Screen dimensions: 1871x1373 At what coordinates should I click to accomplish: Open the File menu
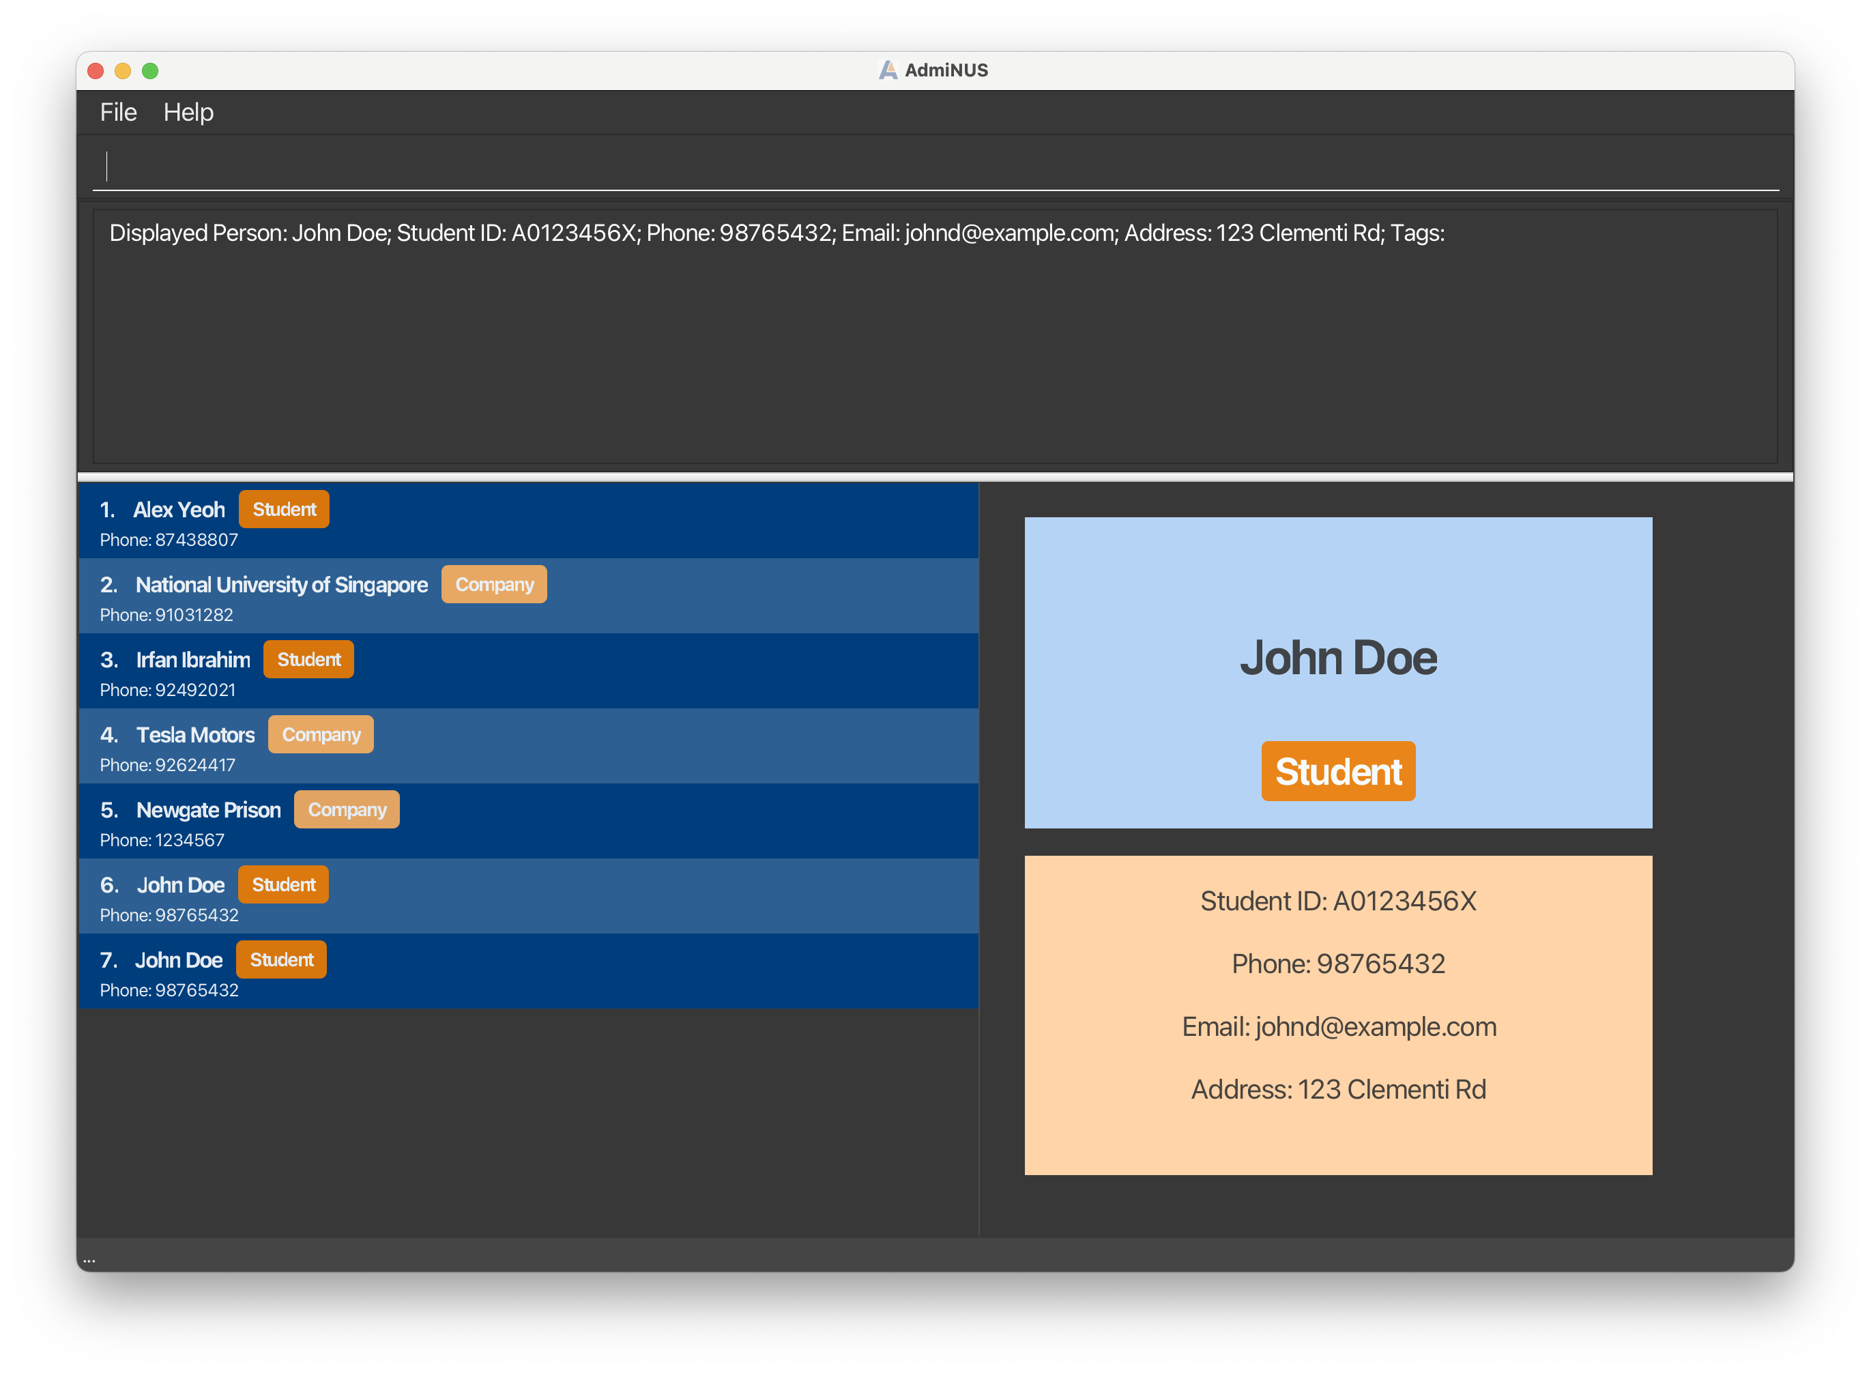pyautogui.click(x=118, y=112)
